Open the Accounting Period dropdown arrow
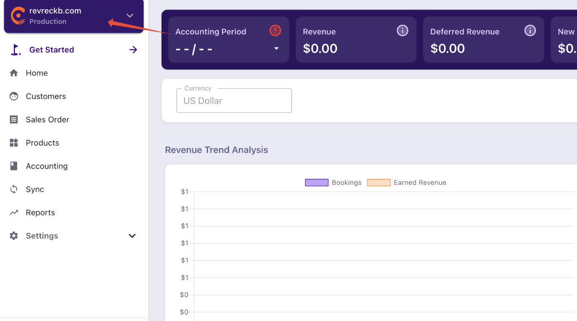This screenshot has height=321, width=577. pyautogui.click(x=276, y=49)
